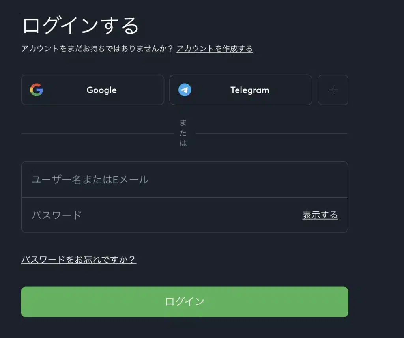The width and height of the screenshot is (404, 338).
Task: Click the パスワード placeholder text
Action: [x=56, y=215]
